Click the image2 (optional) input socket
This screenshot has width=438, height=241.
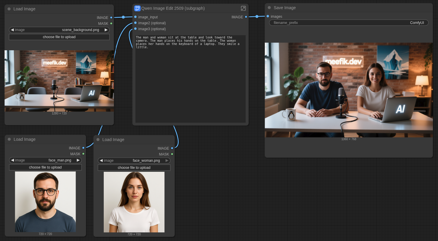(x=135, y=23)
